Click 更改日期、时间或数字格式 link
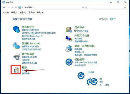 coord(86,55)
